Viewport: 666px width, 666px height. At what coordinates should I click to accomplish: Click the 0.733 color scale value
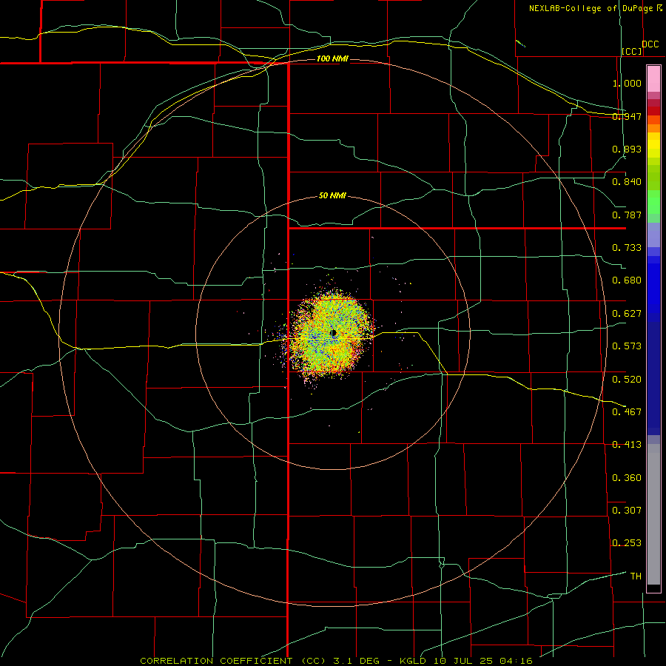pyautogui.click(x=627, y=248)
